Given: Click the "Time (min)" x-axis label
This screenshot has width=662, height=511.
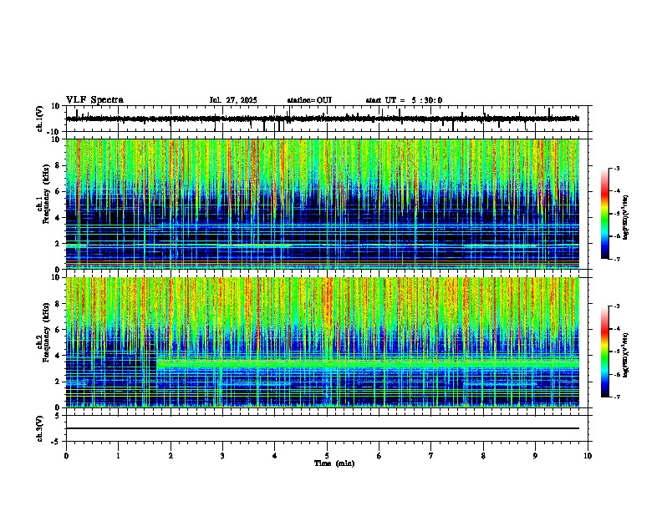Looking at the screenshot, I should coord(334,463).
